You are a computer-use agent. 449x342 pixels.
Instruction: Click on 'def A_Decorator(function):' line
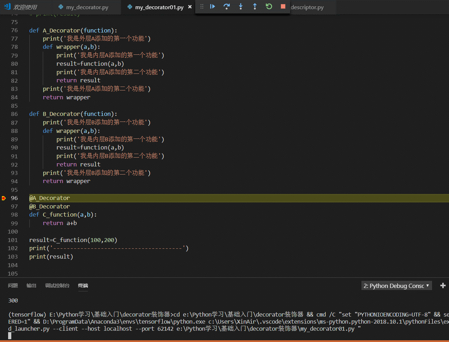[x=73, y=30]
